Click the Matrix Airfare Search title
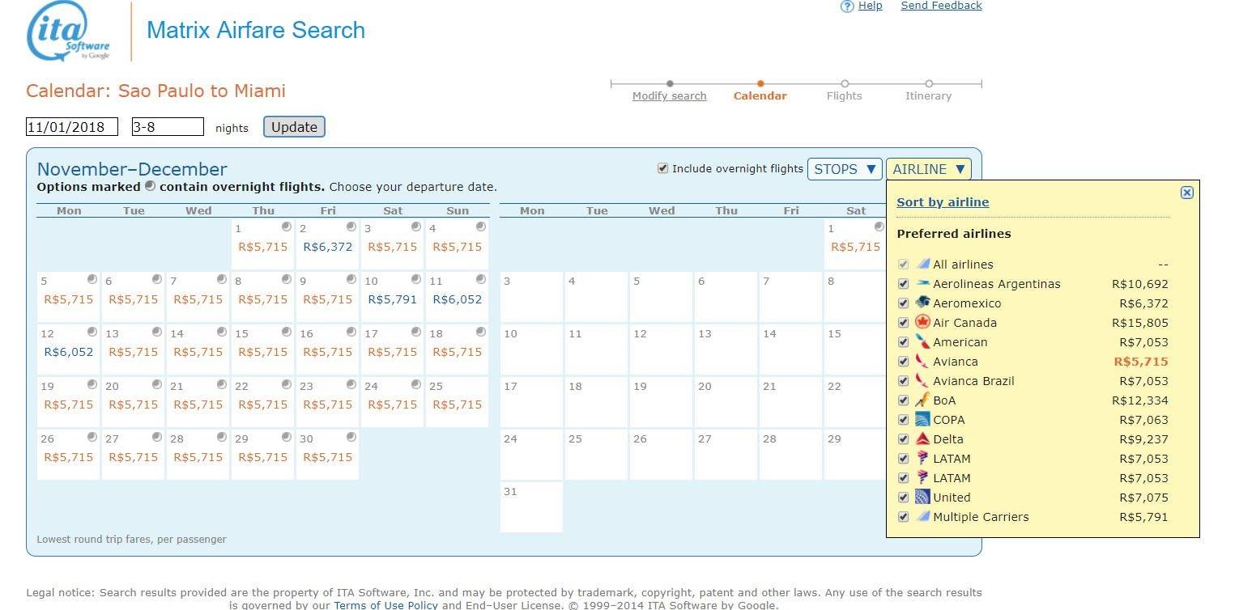The image size is (1239, 610). click(x=256, y=31)
